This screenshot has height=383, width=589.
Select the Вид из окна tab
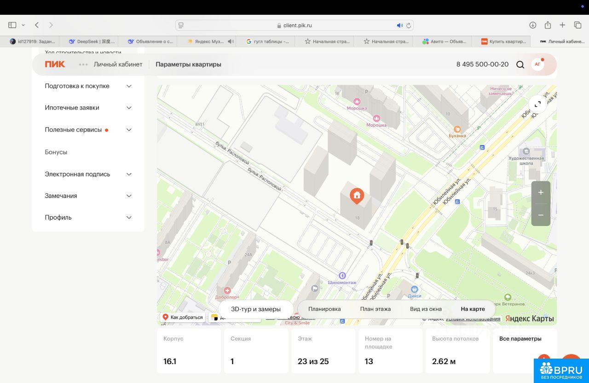click(x=426, y=309)
